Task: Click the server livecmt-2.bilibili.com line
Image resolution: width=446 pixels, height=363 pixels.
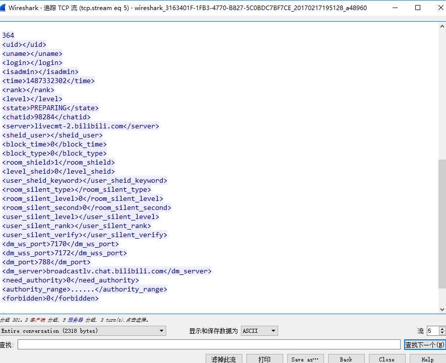Action: [81, 126]
